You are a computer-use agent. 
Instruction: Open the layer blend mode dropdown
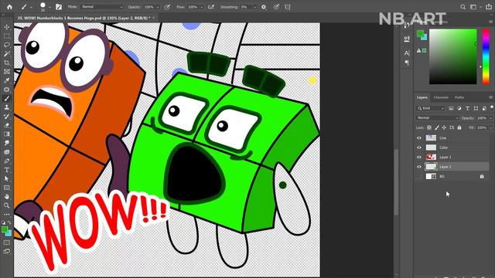437,118
